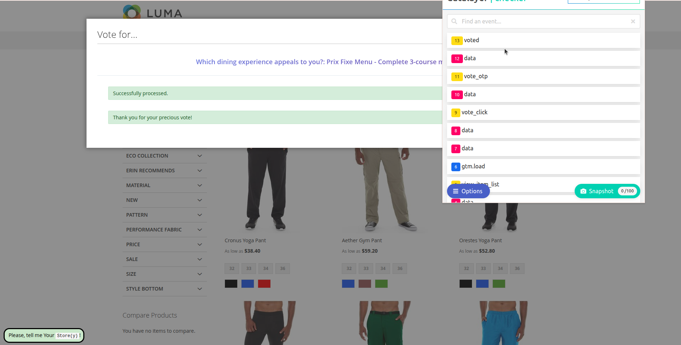Screen dimensions: 681x345
Task: Expand the Material filter chevron
Action: click(x=200, y=185)
